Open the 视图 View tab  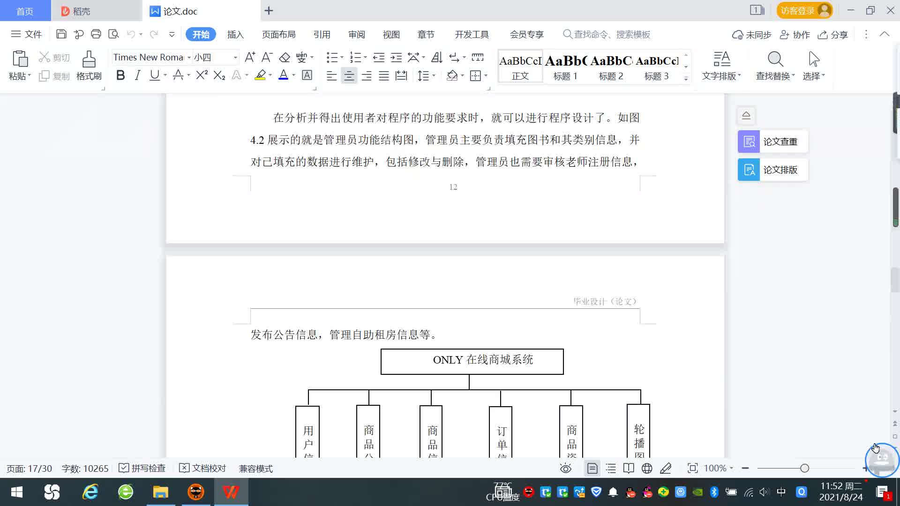click(x=391, y=34)
